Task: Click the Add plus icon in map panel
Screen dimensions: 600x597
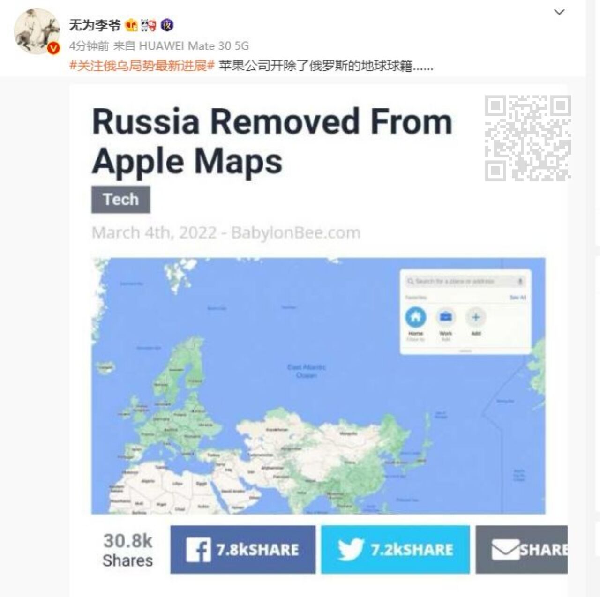Action: pyautogui.click(x=476, y=317)
